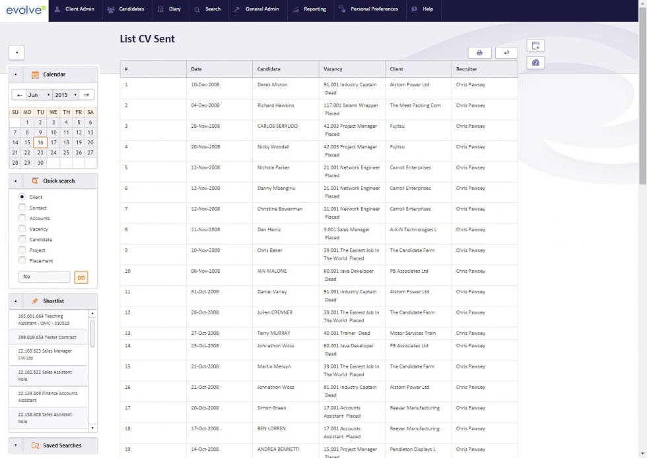Click the dashboard gauge icon on the right
The image size is (647, 458).
[x=536, y=63]
